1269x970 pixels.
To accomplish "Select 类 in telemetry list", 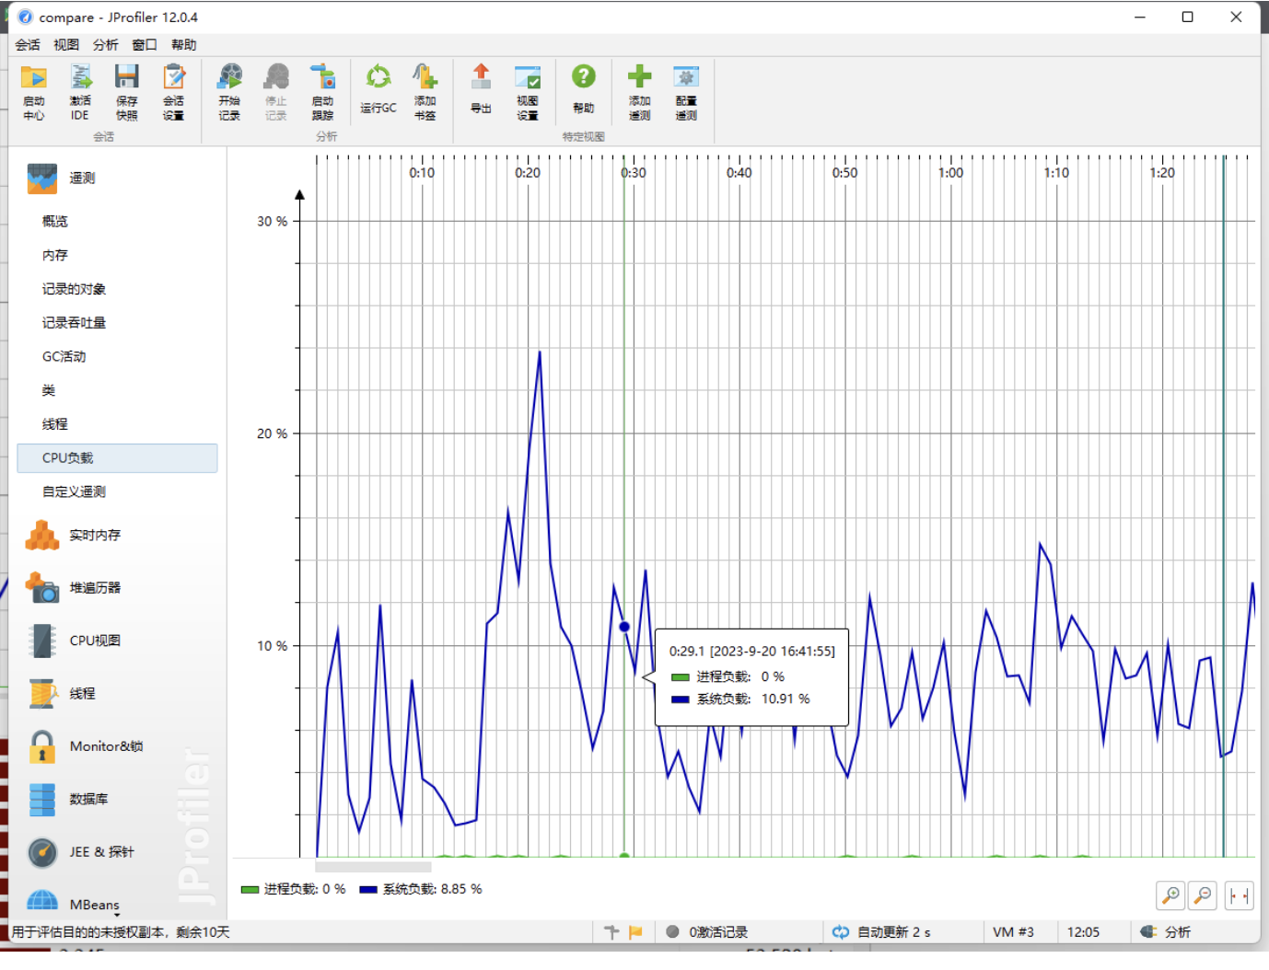I will pyautogui.click(x=49, y=390).
